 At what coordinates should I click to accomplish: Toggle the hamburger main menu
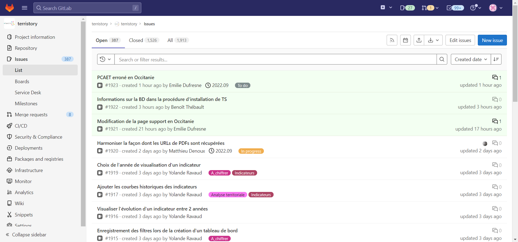[25, 8]
